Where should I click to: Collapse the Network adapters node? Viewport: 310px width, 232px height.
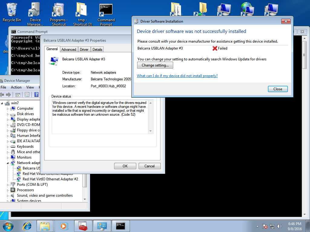tap(8, 163)
